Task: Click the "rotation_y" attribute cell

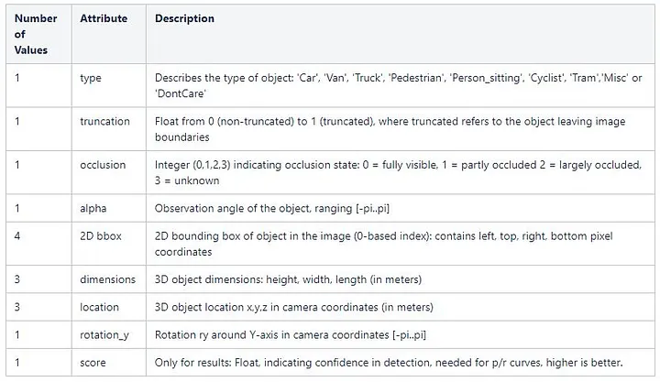Action: pyautogui.click(x=105, y=335)
